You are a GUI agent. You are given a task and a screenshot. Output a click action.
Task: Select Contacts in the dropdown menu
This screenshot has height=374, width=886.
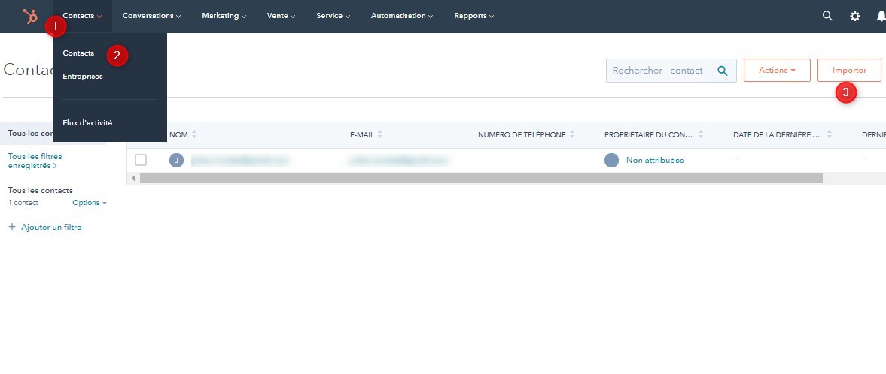pos(78,53)
